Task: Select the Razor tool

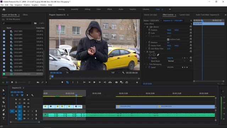Action: [x=4, y=102]
